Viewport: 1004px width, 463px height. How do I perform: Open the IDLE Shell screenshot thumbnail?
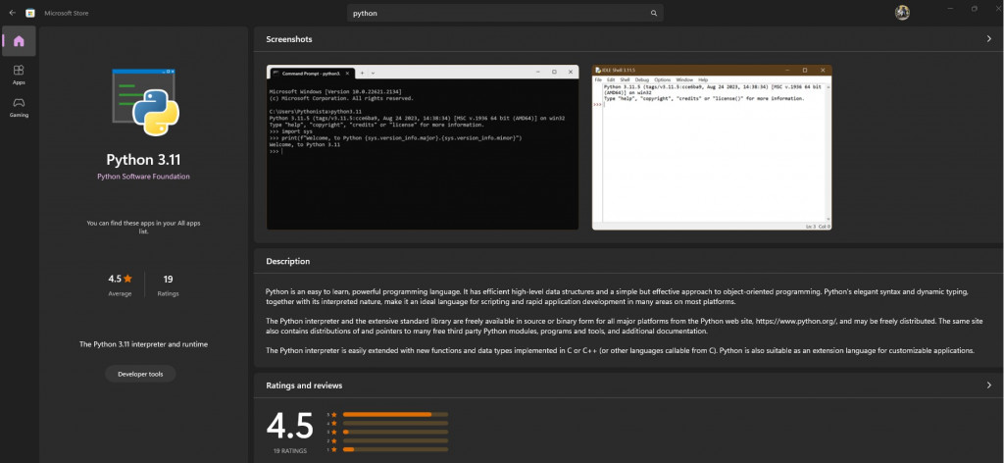[x=712, y=147]
